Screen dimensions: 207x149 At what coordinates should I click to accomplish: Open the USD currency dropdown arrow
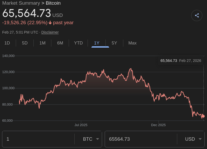[x=200, y=139]
